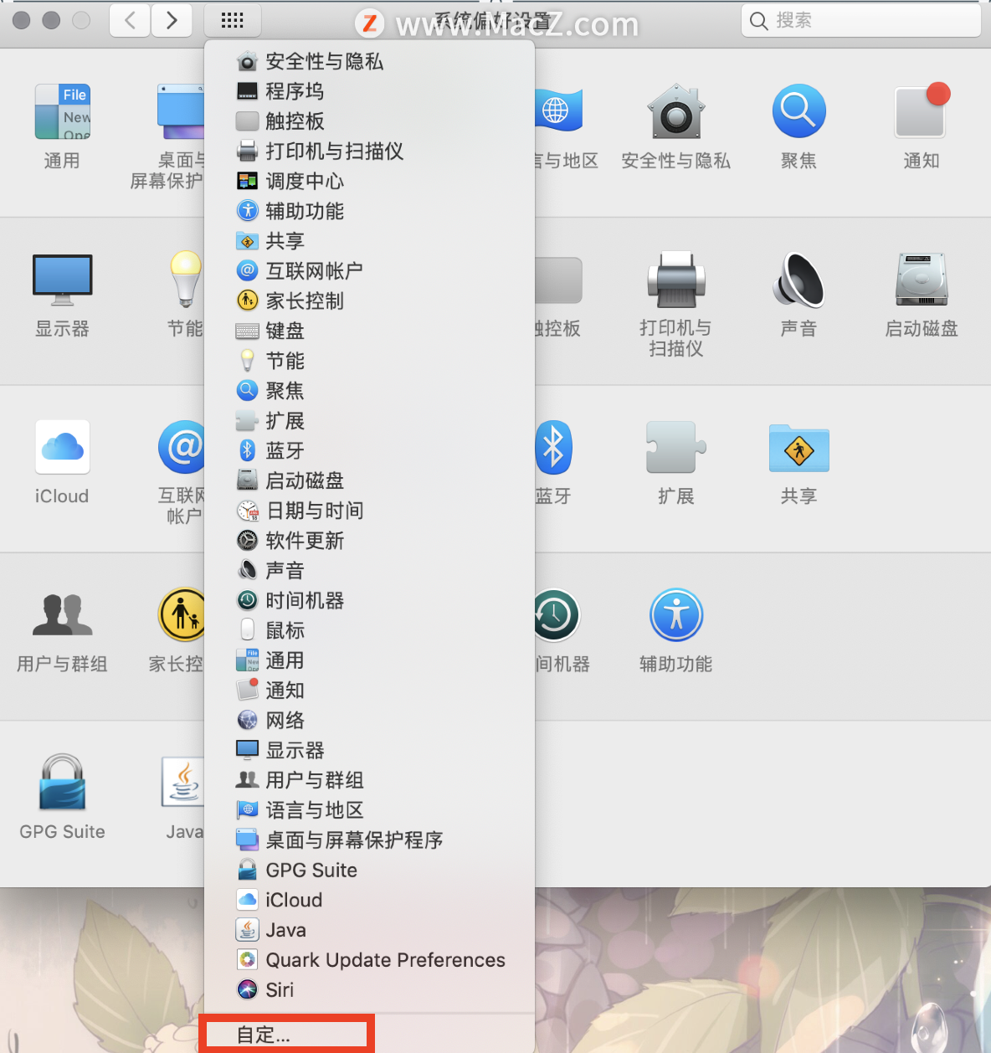Open 安全性与隐私 pane icon in main grid
The height and width of the screenshot is (1053, 991).
click(675, 112)
